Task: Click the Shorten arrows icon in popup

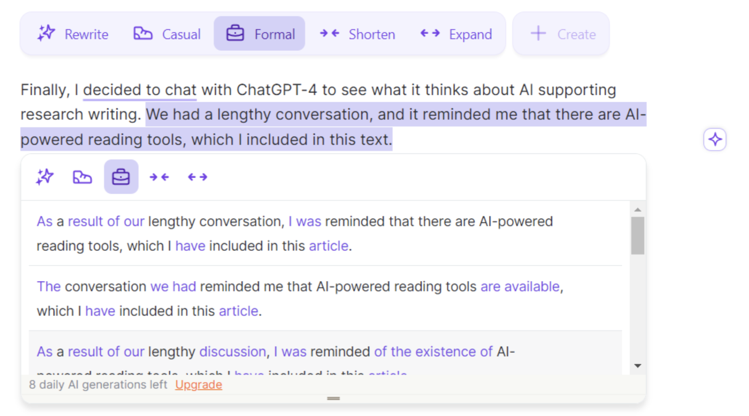Action: (159, 177)
